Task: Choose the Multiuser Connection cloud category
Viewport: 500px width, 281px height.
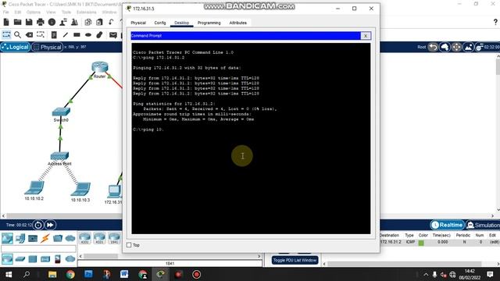Action: pyautogui.click(x=70, y=238)
